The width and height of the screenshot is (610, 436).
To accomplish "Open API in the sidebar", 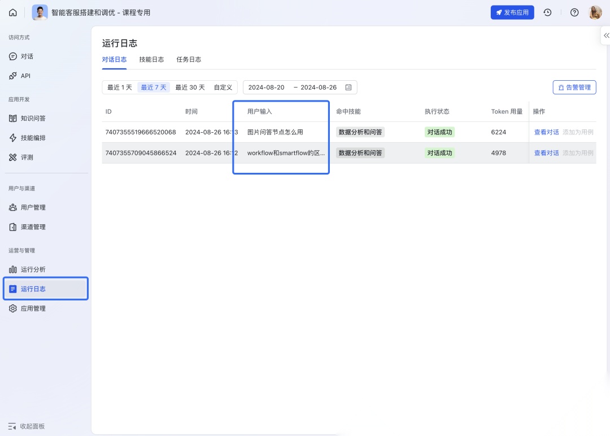I will [46, 76].
